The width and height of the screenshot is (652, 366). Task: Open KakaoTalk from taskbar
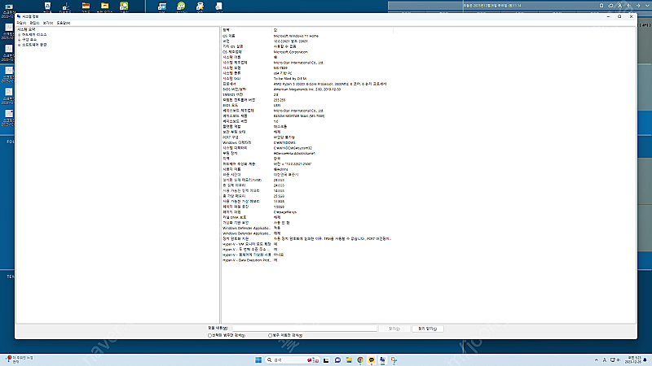pyautogui.click(x=372, y=359)
